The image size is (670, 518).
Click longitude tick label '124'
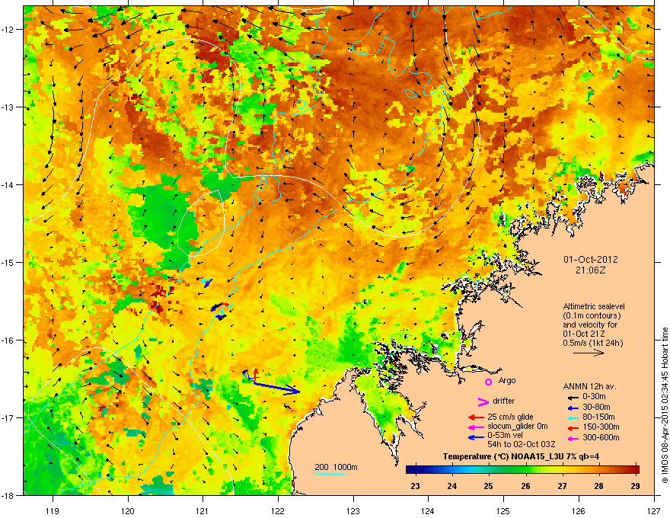click(x=428, y=510)
